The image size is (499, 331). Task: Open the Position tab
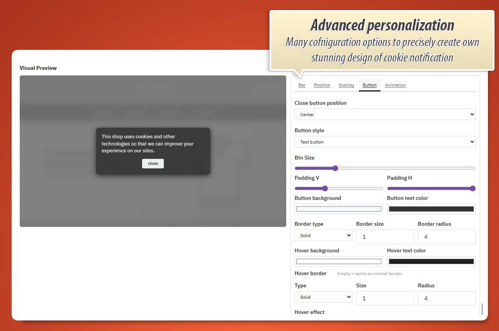point(322,85)
